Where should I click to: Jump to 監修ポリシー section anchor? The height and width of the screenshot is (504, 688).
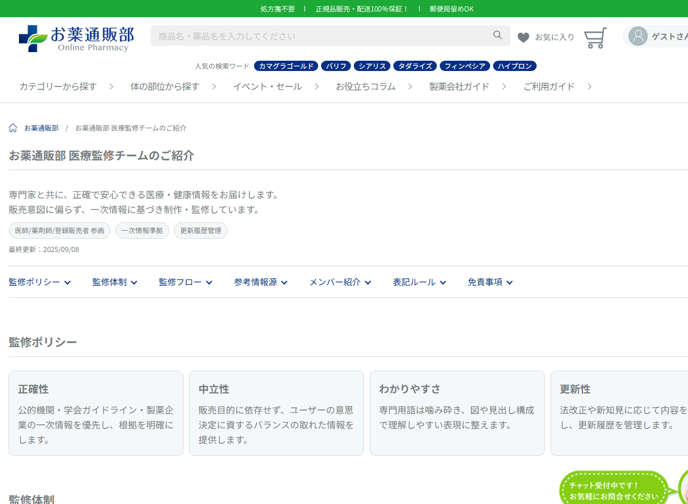[40, 282]
